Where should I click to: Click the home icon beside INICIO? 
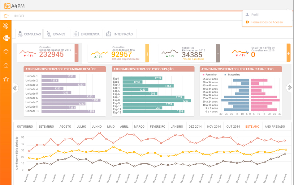pos(6,16)
